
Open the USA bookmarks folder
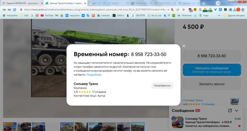24,15
